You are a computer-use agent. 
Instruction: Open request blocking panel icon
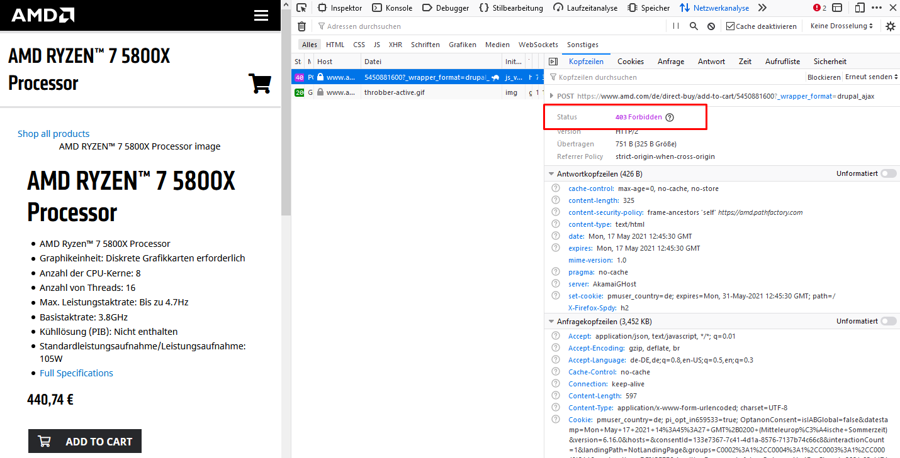click(x=711, y=26)
